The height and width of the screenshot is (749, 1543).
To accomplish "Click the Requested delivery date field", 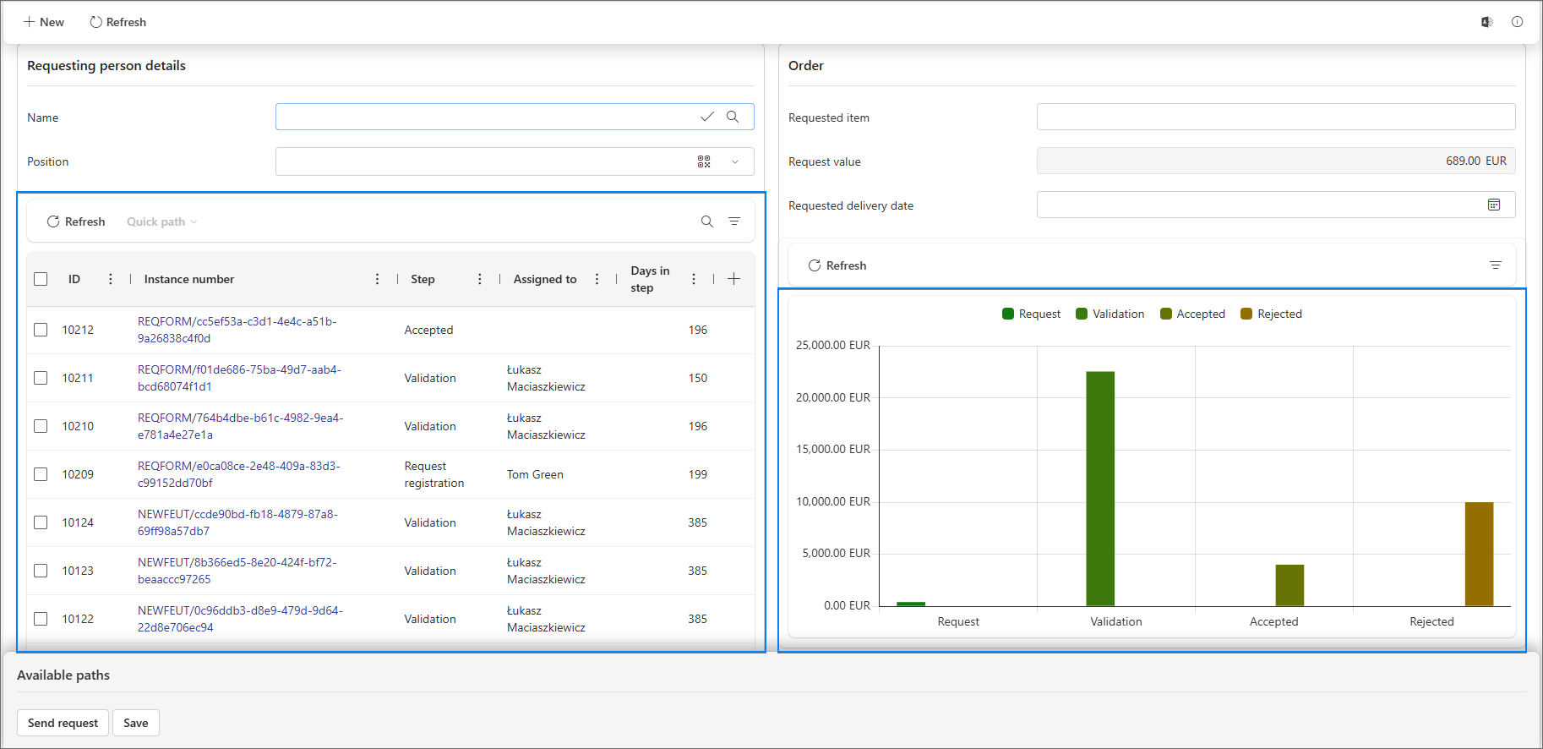I will 1276,205.
